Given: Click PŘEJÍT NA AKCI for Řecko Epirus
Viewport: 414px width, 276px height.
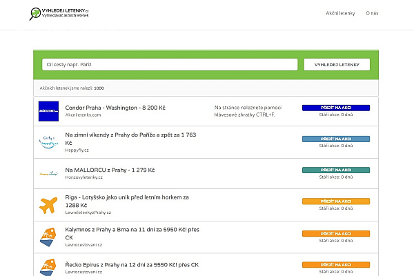Looking at the screenshot, I should coord(336,265).
